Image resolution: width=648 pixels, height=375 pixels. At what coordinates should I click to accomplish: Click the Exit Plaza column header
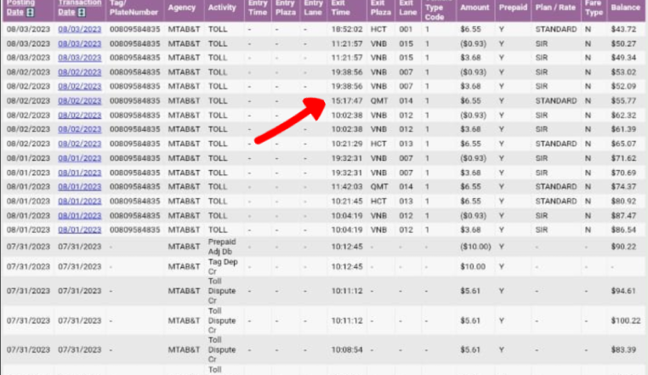[381, 8]
